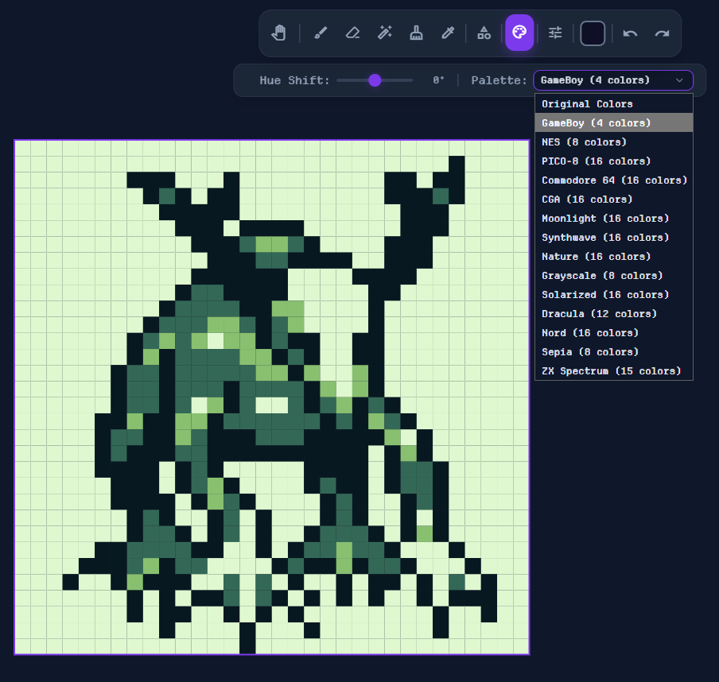Open the Shapes tool
719x682 pixels.
[484, 33]
